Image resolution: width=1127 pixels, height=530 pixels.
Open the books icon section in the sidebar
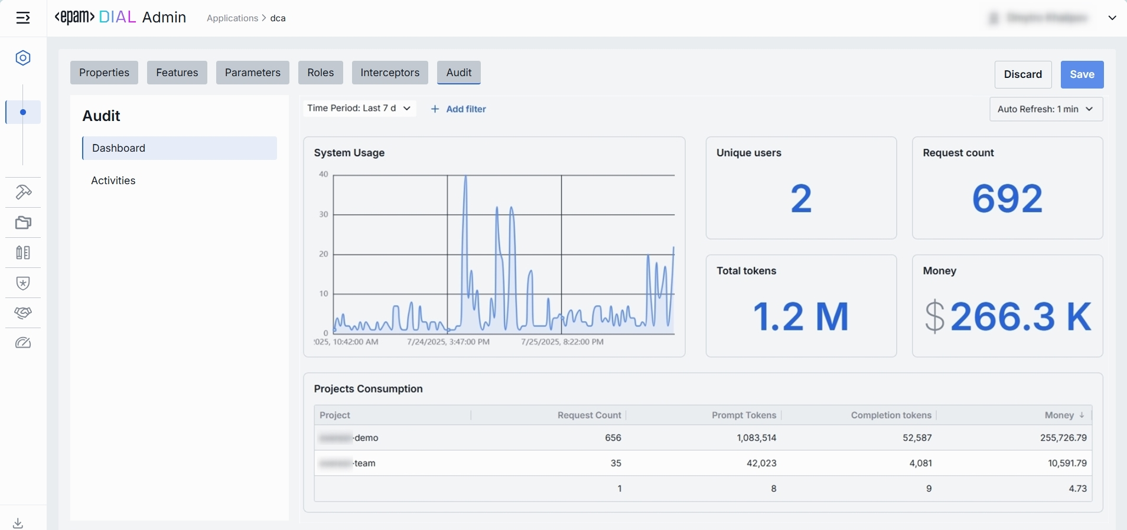[23, 253]
